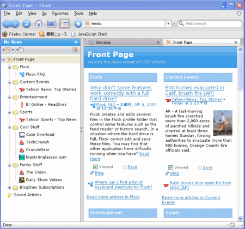Viewport: 245px width, 229px height.
Task: Open the Tools menu
Action: click(x=78, y=13)
